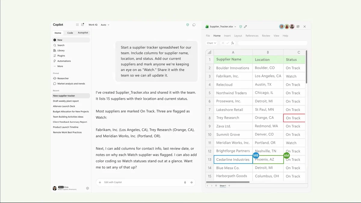361x203 pixels.
Task: Add a new sheet with the plus icon
Action: [229, 186]
